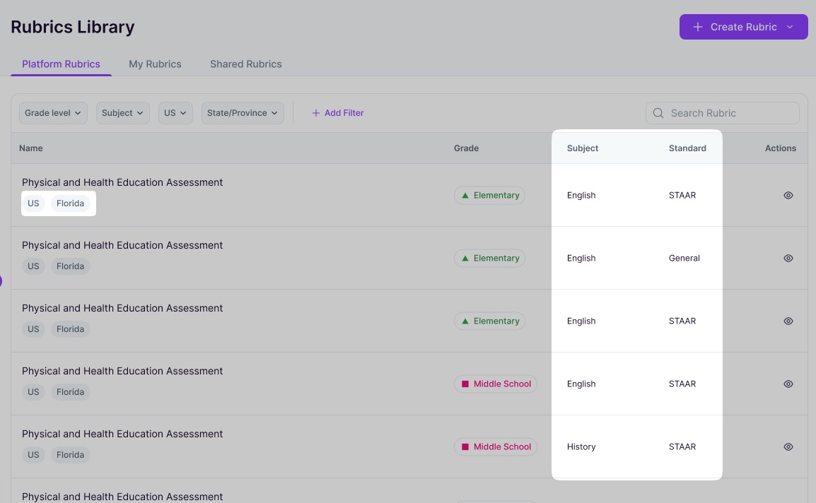Click the Middle School badge in the History row
This screenshot has width=816, height=503.
pos(496,446)
